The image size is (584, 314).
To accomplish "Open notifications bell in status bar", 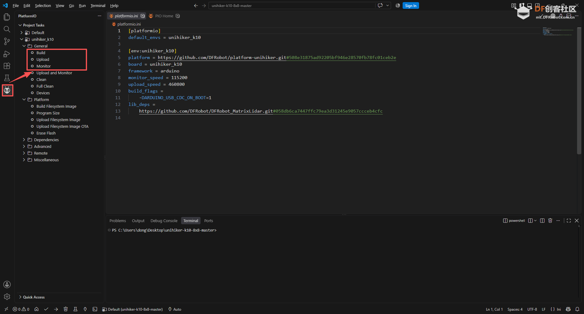I will [576, 309].
